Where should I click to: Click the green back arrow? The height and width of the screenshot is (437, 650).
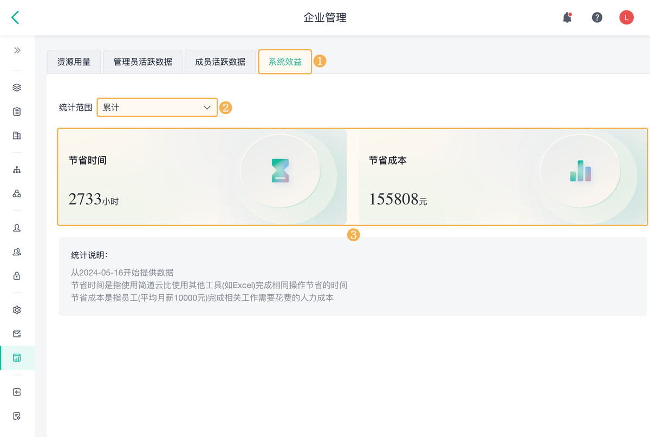tap(15, 17)
